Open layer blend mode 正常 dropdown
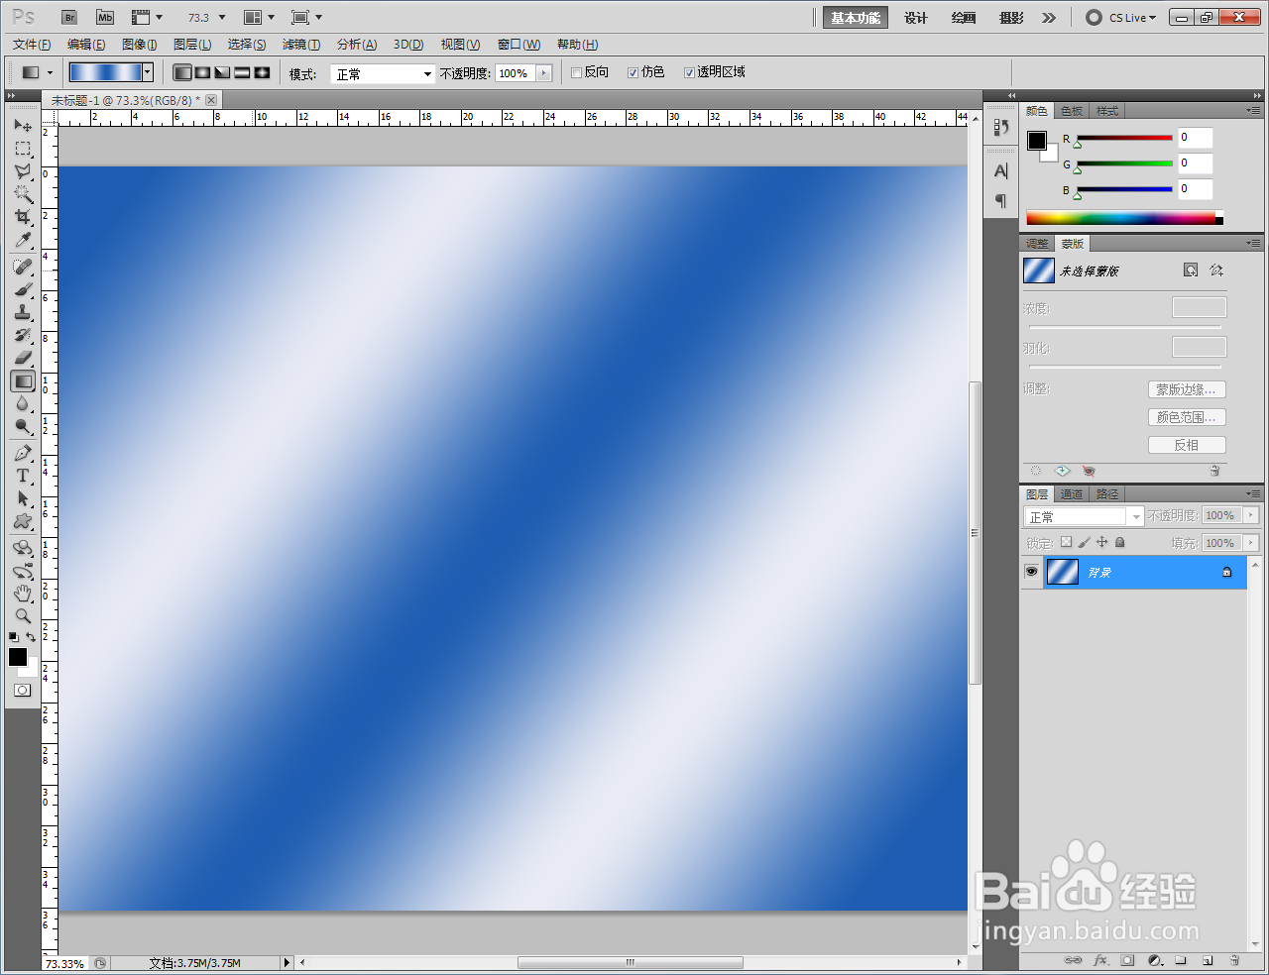 [x=1084, y=516]
